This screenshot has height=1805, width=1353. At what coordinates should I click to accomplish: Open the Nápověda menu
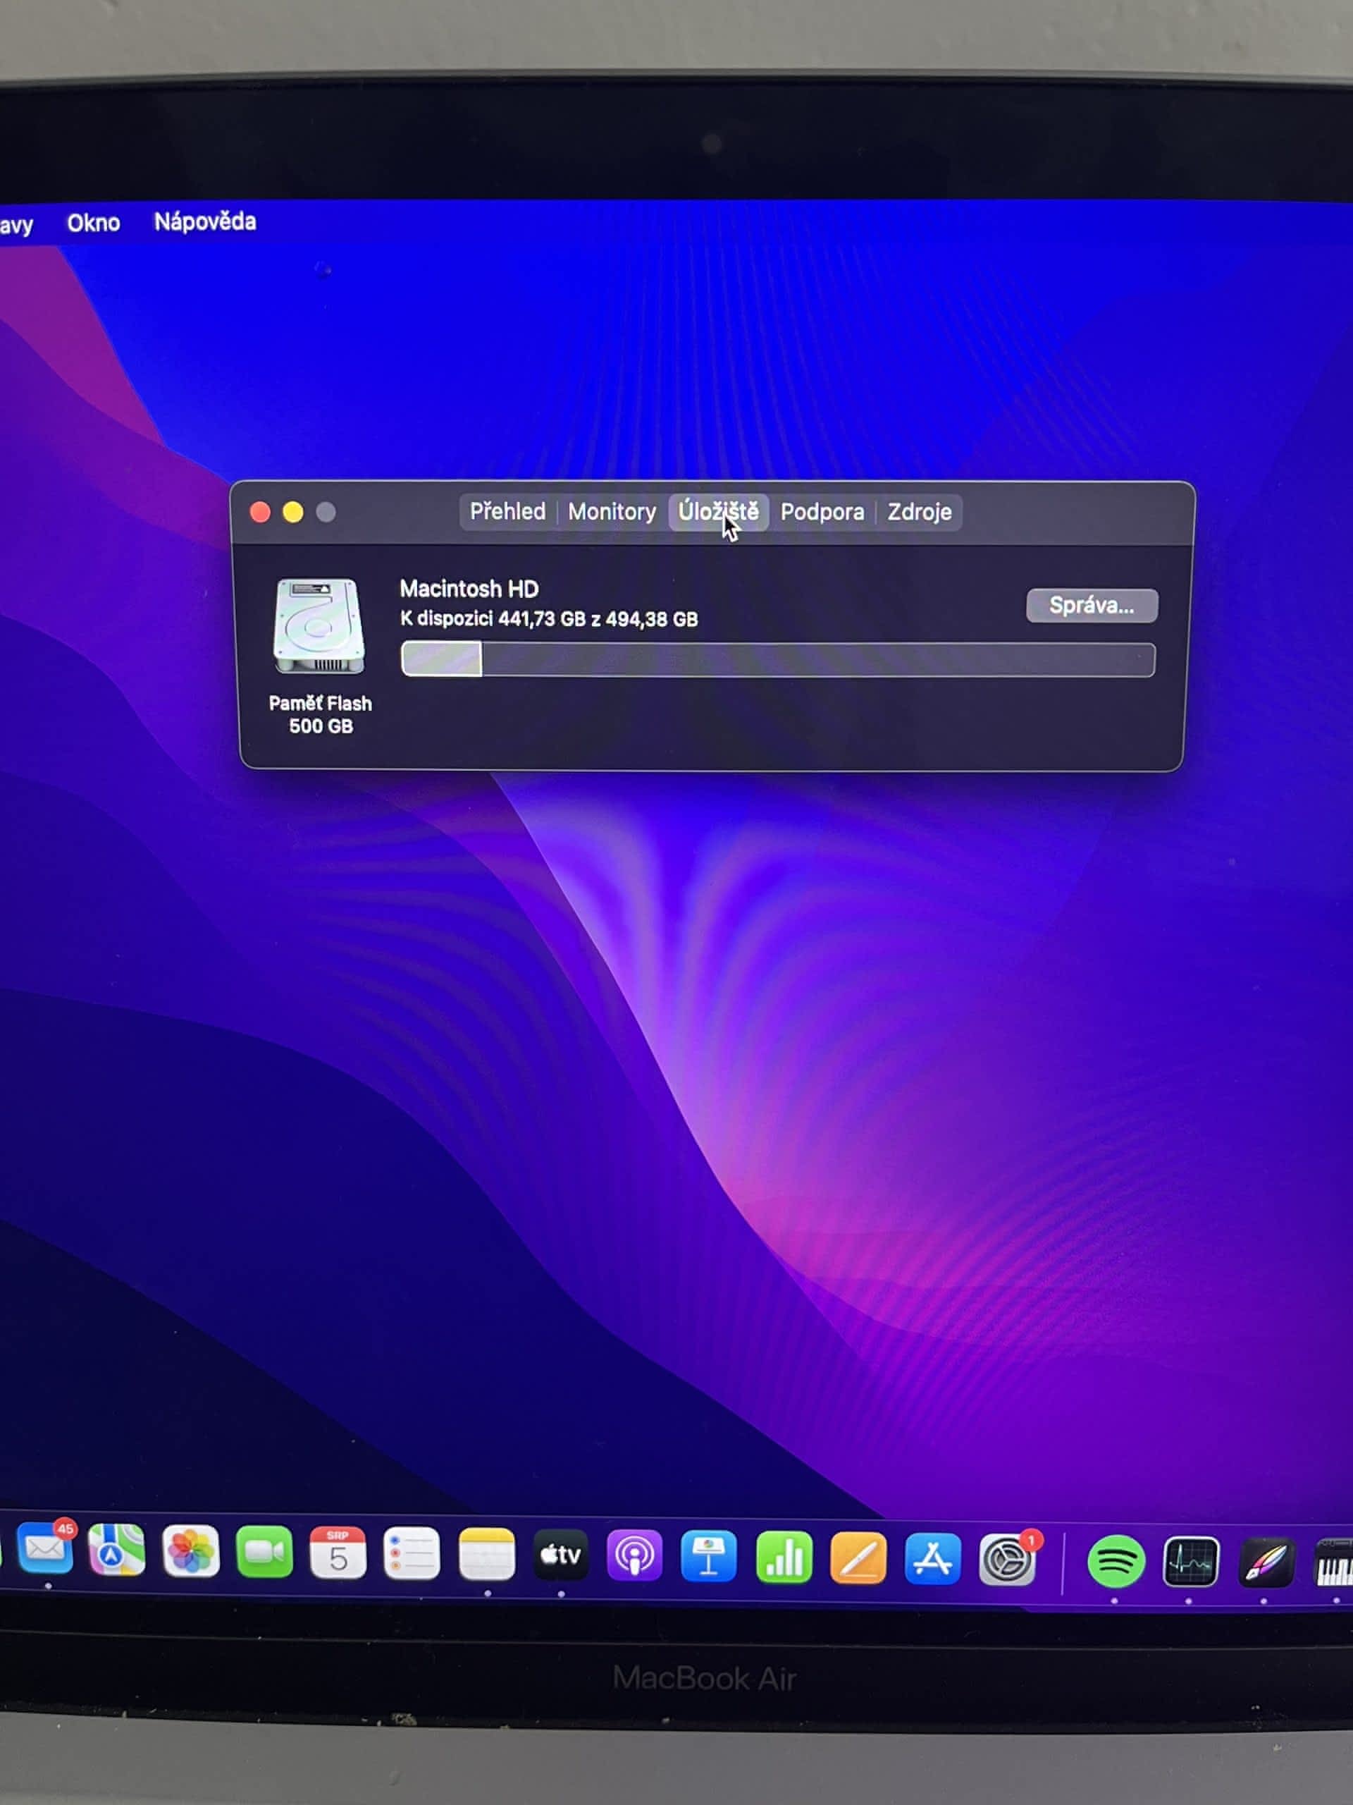tap(204, 222)
